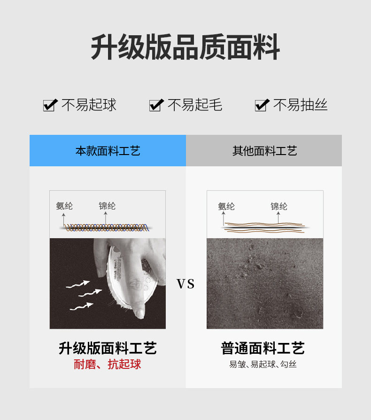Click the 不易起球 checkbox
The width and height of the screenshot is (371, 420).
click(50, 105)
